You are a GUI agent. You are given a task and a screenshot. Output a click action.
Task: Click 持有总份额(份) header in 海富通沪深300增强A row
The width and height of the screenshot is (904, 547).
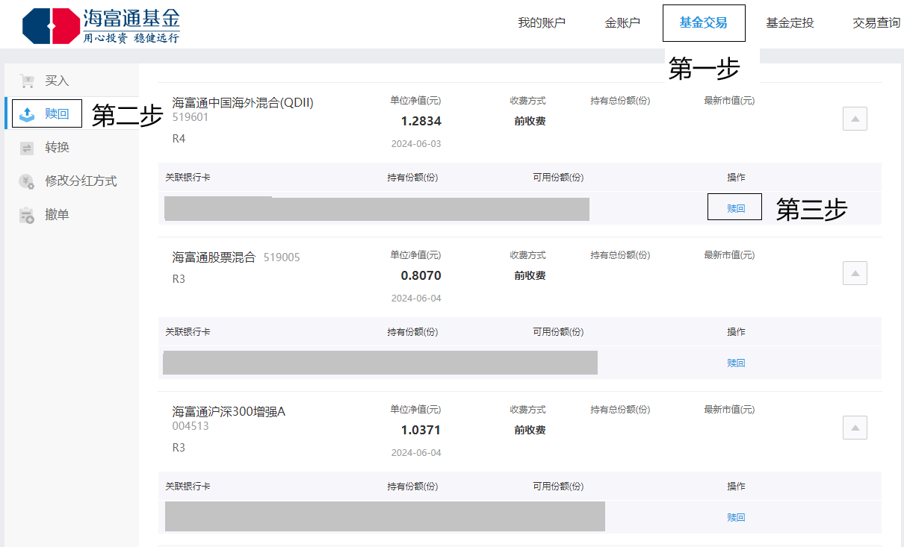pyautogui.click(x=620, y=410)
